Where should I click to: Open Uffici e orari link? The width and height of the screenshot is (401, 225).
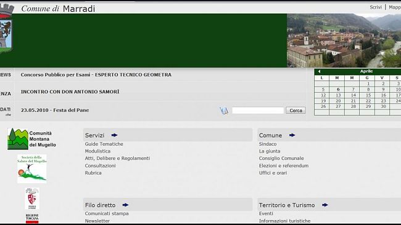[x=273, y=173]
